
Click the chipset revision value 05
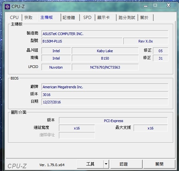point(161,51)
